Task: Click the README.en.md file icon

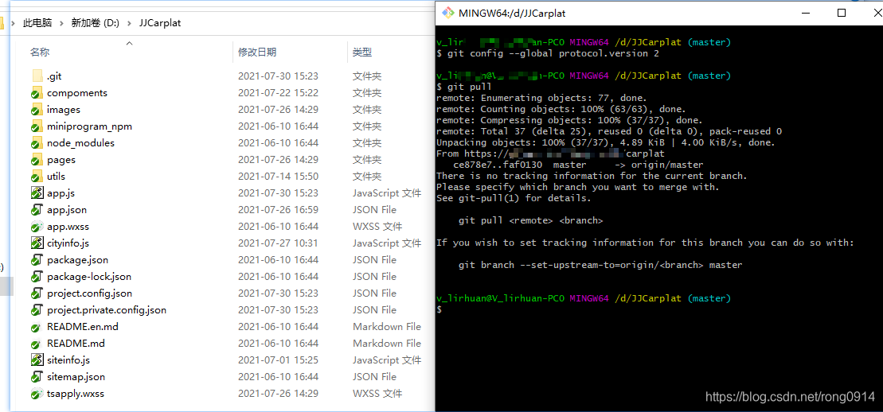Action: (x=37, y=327)
